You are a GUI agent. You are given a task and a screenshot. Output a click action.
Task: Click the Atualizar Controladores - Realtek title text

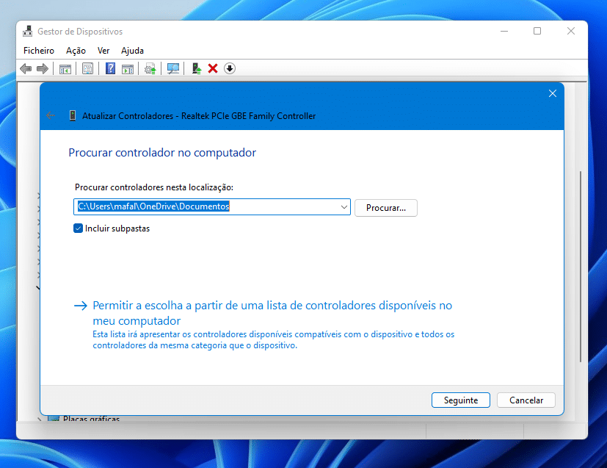pos(199,116)
